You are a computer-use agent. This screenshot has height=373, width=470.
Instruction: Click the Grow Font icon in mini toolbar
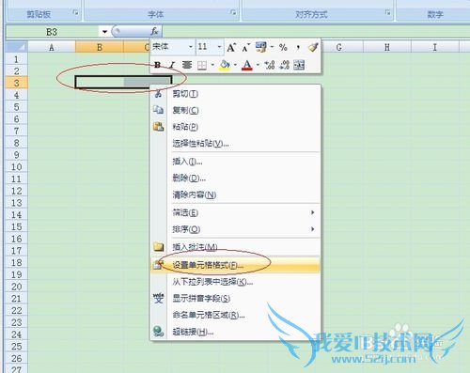(231, 48)
